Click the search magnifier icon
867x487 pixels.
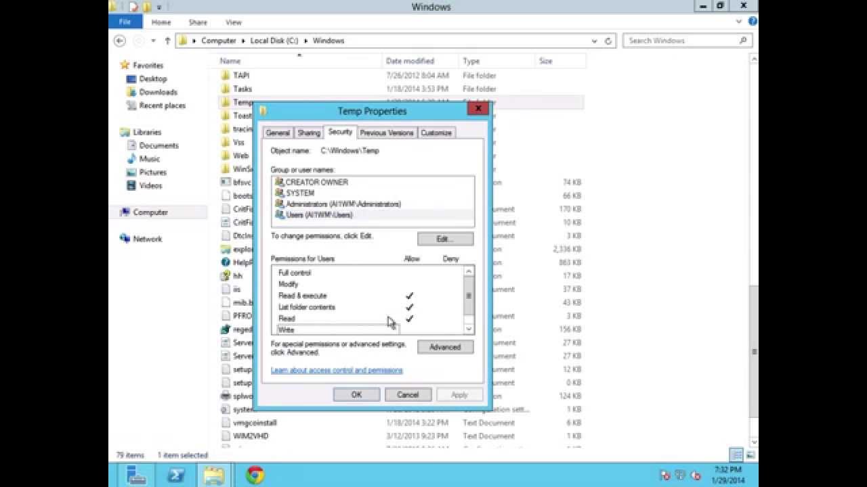point(743,41)
